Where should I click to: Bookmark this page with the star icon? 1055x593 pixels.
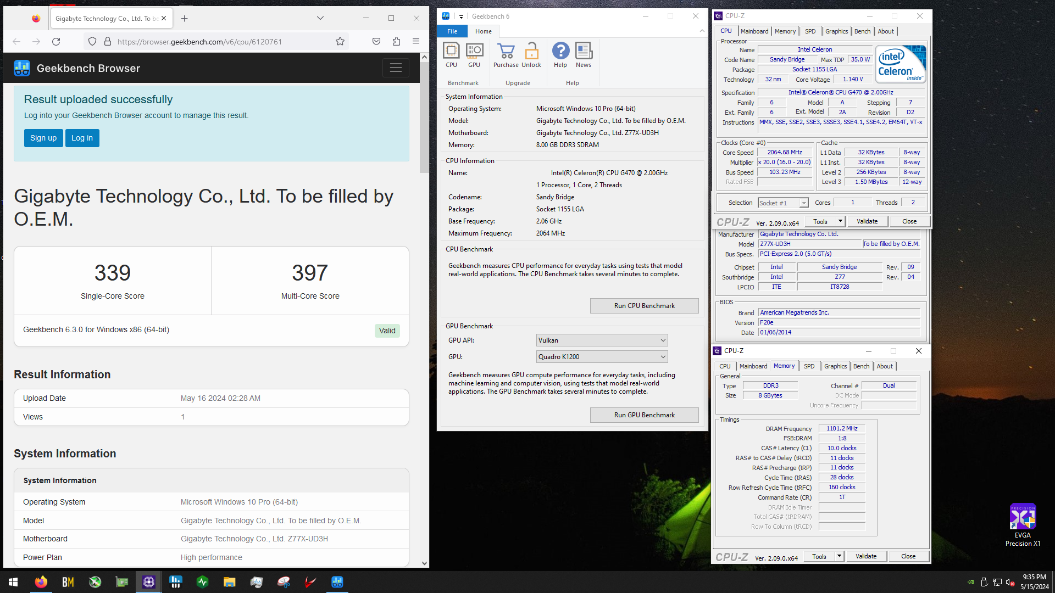tap(340, 41)
